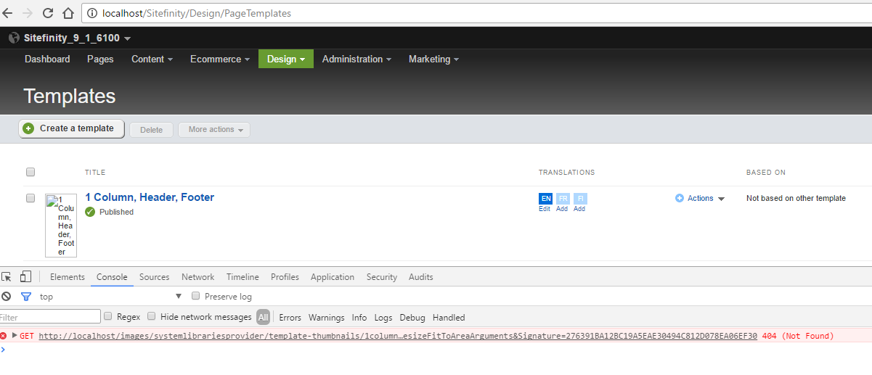Activate the DevTools inspect element cursor icon
The height and width of the screenshot is (375, 872).
click(x=7, y=276)
